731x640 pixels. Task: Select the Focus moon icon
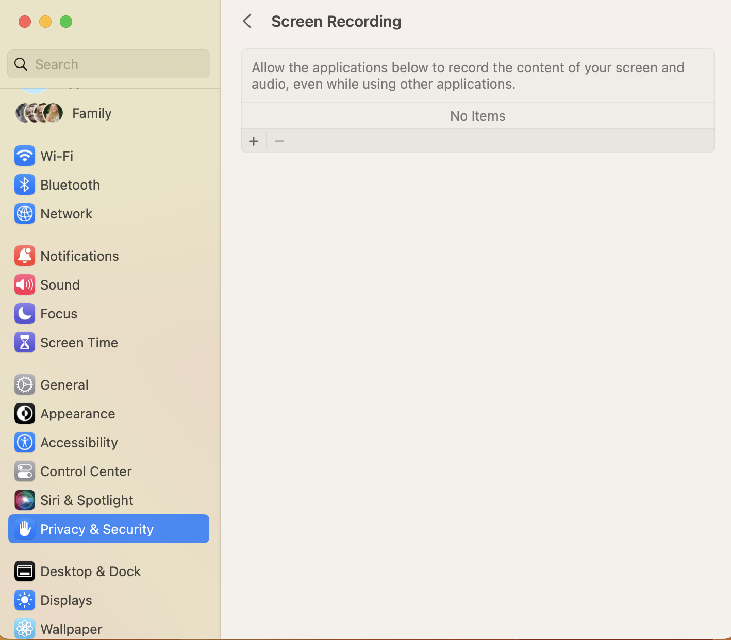click(x=25, y=313)
